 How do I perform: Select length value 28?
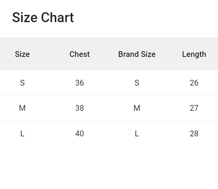pyautogui.click(x=194, y=134)
